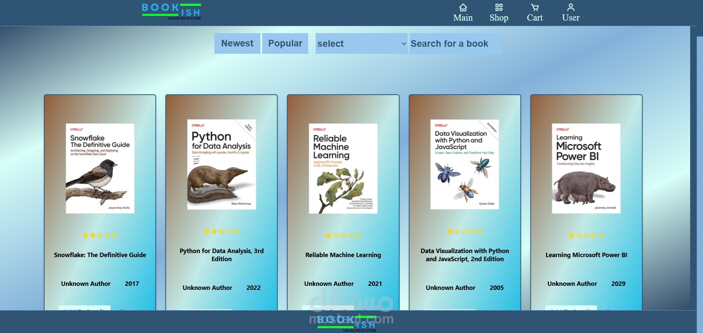703x333 pixels.
Task: Click "Unknown Author" on Reliable Machine Learning card
Action: 329,284
